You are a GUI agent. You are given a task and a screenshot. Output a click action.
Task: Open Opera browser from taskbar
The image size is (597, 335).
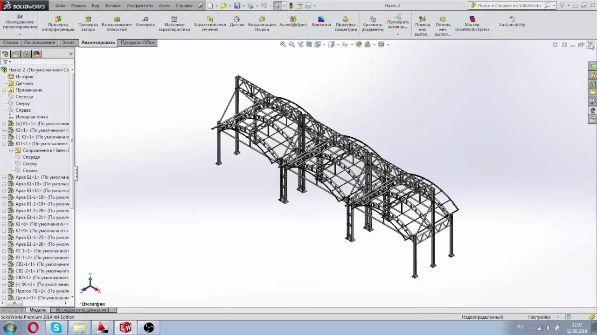coord(33,328)
